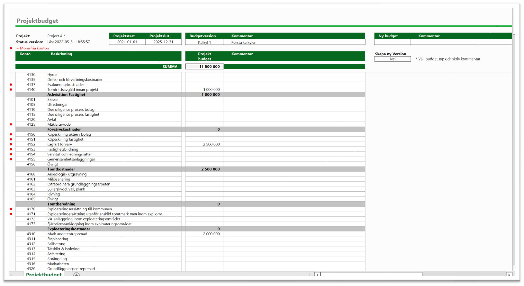Click the 'Projekt budget' column header
524x286 pixels.
tap(205, 56)
